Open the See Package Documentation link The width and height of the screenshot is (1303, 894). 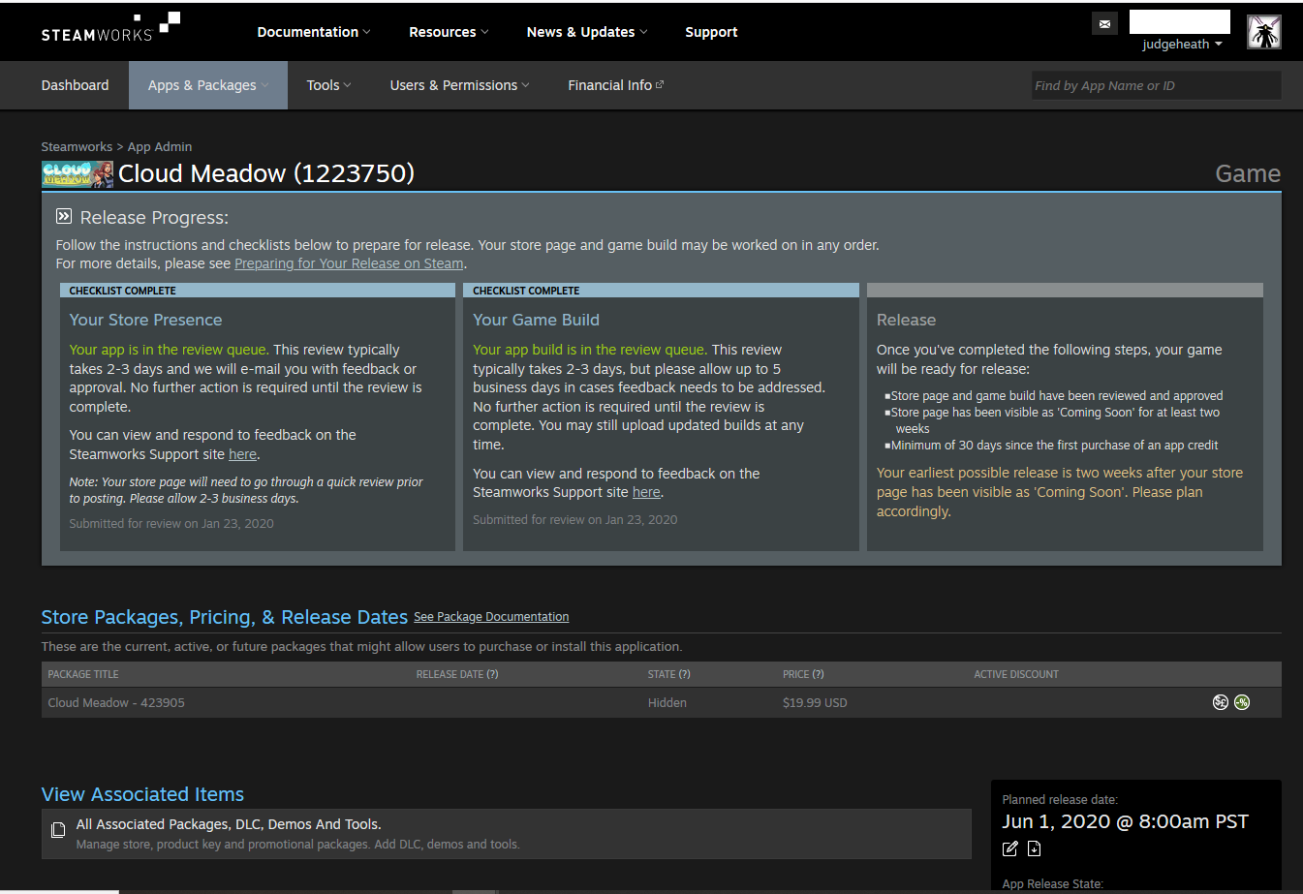coord(491,617)
